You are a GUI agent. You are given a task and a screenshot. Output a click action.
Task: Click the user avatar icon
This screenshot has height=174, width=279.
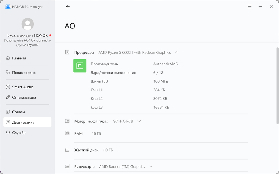point(28,24)
